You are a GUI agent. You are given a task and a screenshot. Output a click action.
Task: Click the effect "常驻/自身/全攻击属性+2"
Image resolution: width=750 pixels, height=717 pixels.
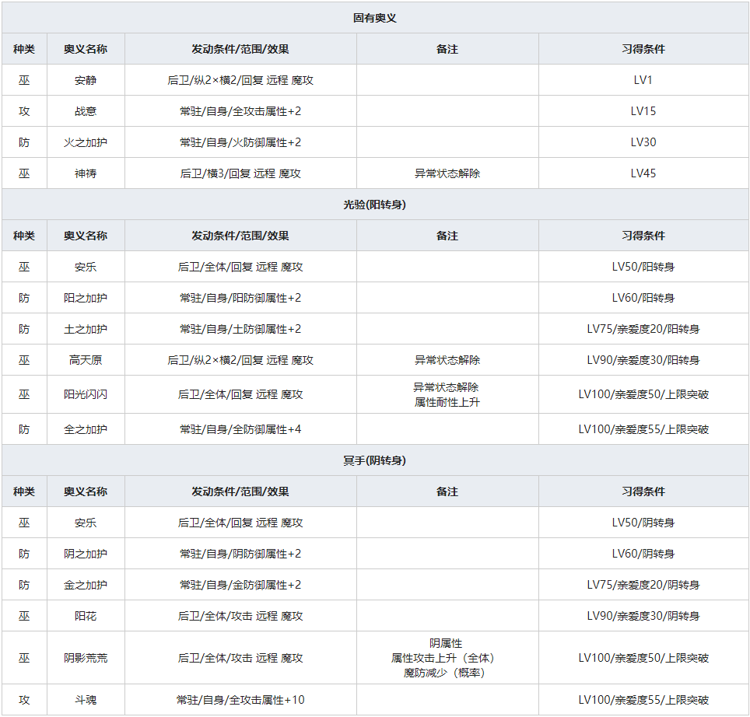point(240,111)
